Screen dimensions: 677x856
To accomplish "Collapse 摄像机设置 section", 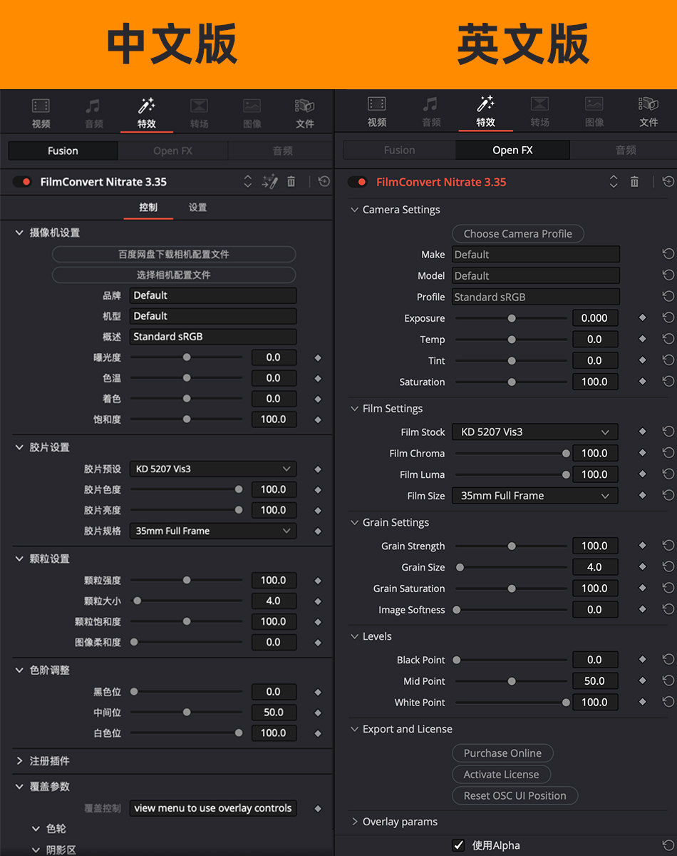I will point(20,233).
